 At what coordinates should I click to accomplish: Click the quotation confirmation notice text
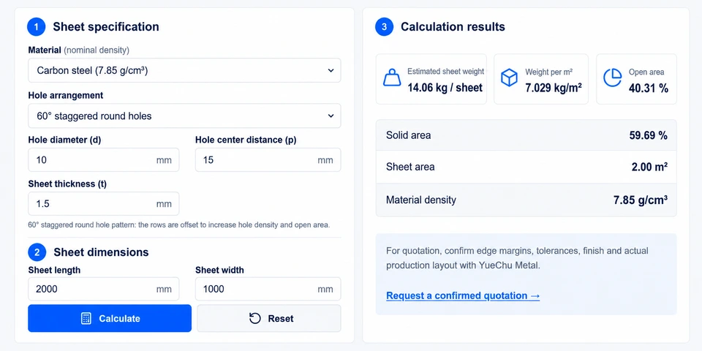[x=517, y=258]
